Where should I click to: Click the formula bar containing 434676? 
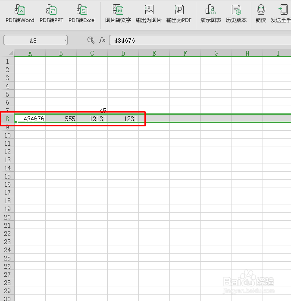pos(200,40)
